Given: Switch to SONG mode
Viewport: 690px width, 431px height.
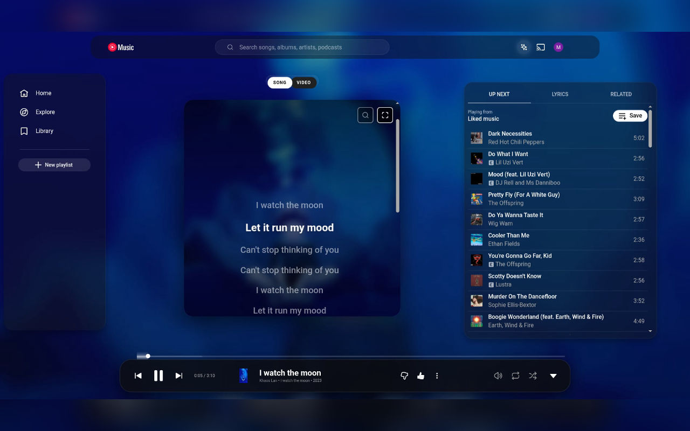Looking at the screenshot, I should tap(280, 82).
